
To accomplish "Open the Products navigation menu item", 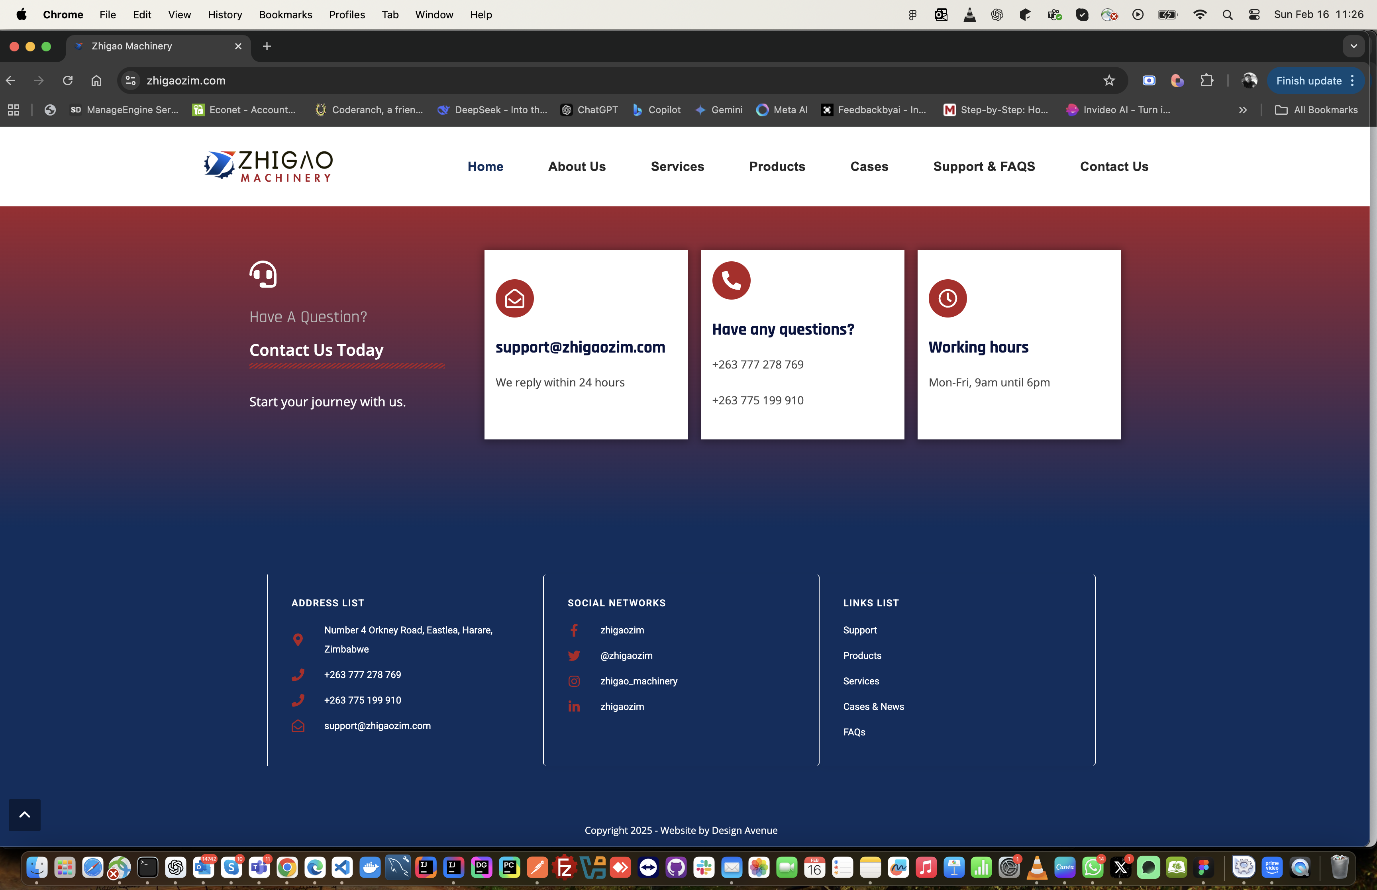I will click(x=777, y=167).
